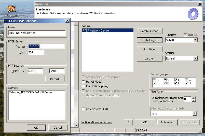Reset UDP ports with Default button

point(54,79)
